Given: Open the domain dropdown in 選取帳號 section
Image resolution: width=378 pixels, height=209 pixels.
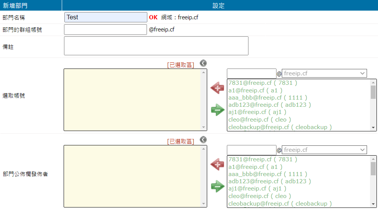Looking at the screenshot, I should pos(324,73).
